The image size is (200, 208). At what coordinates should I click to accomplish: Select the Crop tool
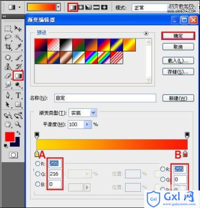pos(8,46)
